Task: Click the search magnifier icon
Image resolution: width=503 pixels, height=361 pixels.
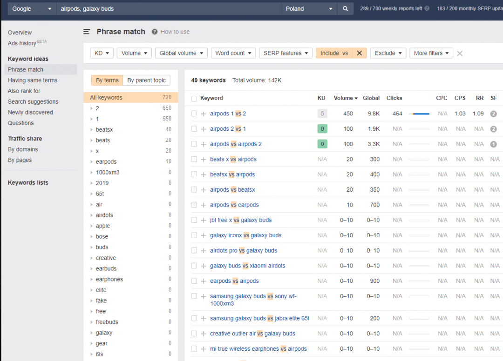Action: (345, 8)
